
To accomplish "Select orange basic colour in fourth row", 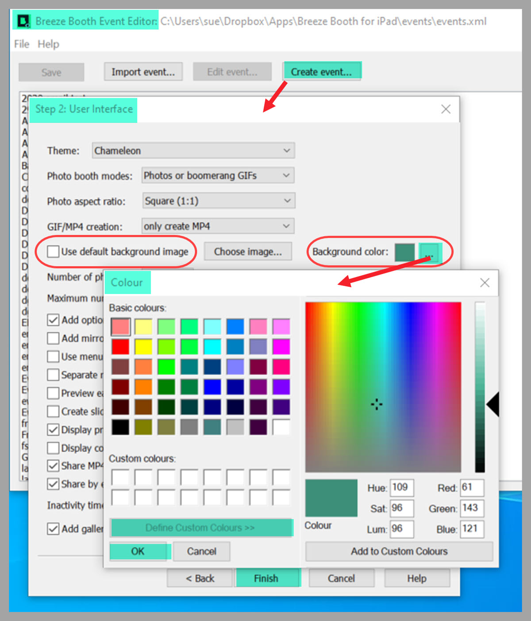I will coord(143,387).
